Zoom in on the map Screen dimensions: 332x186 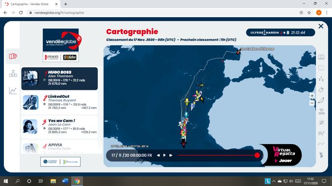[x=312, y=95]
